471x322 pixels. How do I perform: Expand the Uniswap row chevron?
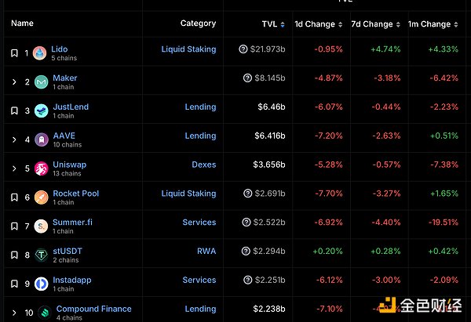point(14,168)
